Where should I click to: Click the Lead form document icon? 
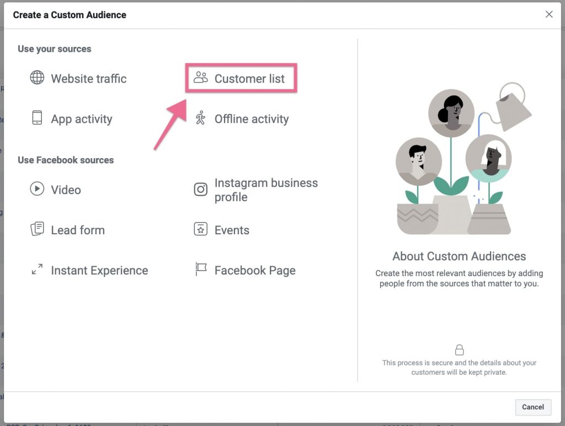[x=37, y=229]
